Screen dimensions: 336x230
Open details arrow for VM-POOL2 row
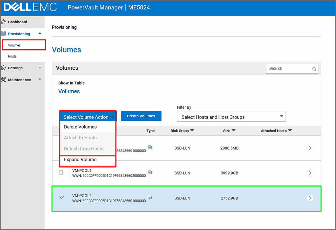309,198
